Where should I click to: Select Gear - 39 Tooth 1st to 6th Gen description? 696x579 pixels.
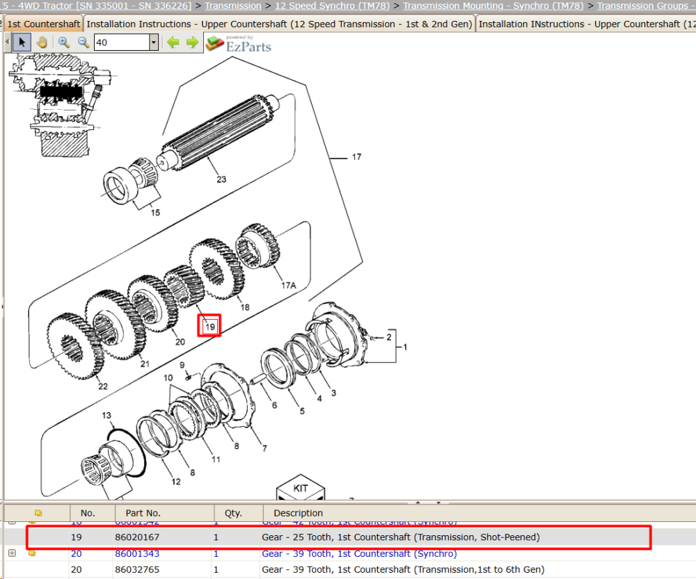click(x=403, y=569)
